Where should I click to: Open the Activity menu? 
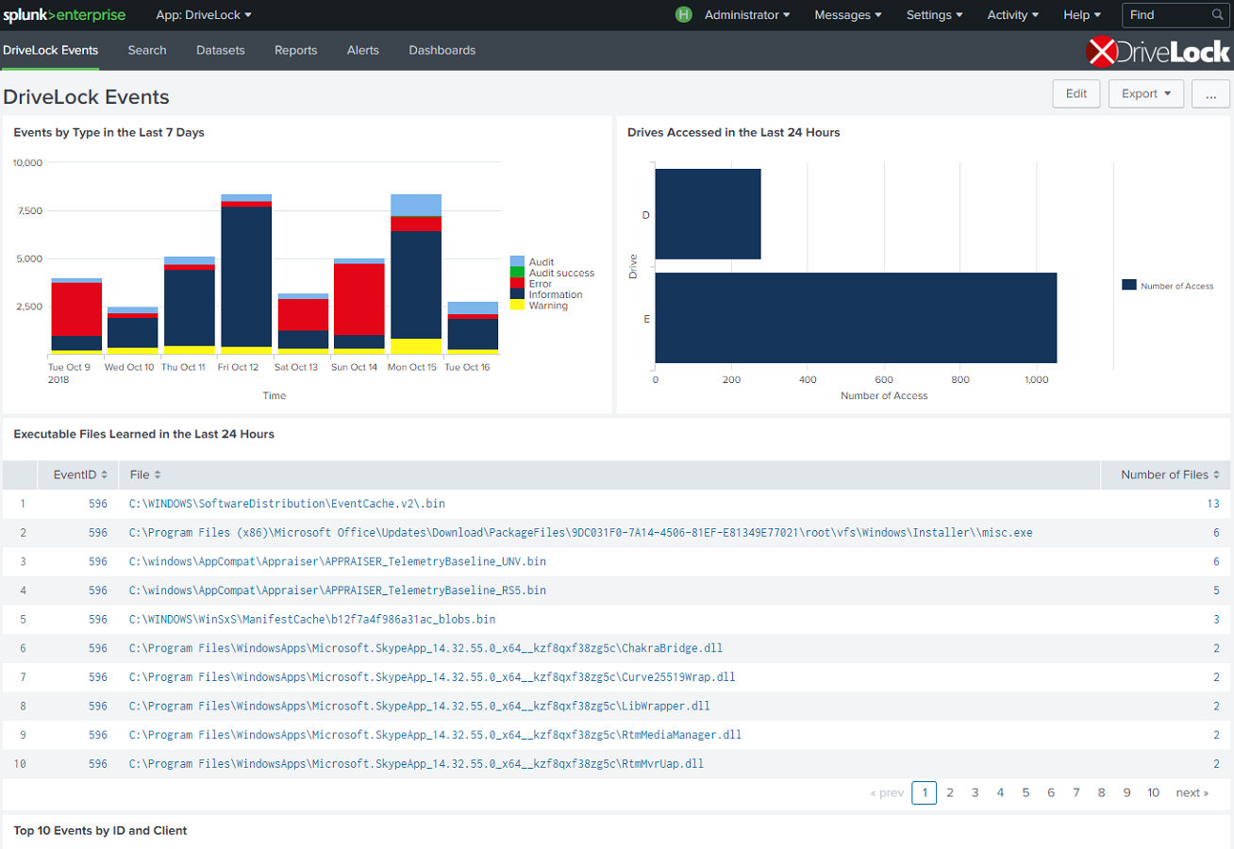1012,15
